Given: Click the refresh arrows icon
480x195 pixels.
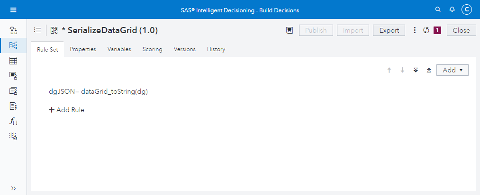Looking at the screenshot, I should (x=426, y=30).
